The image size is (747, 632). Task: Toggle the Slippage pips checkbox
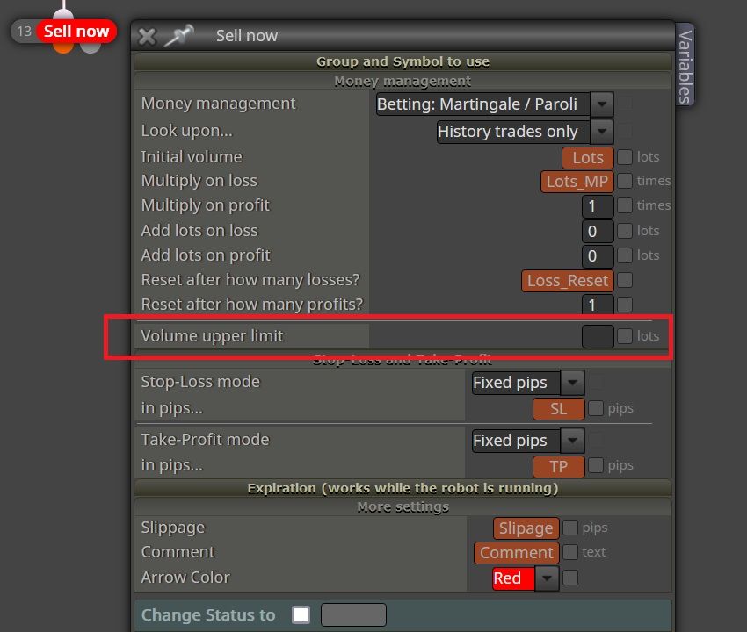pyautogui.click(x=569, y=528)
